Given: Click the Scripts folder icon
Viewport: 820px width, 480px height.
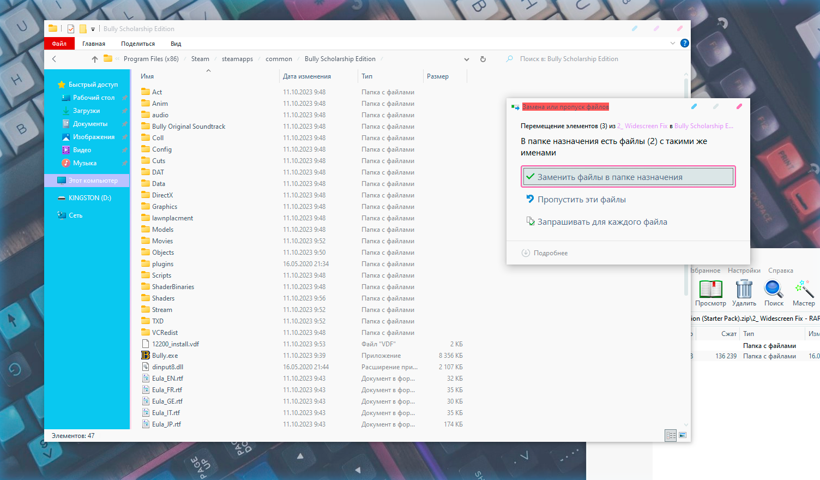Looking at the screenshot, I should [146, 275].
